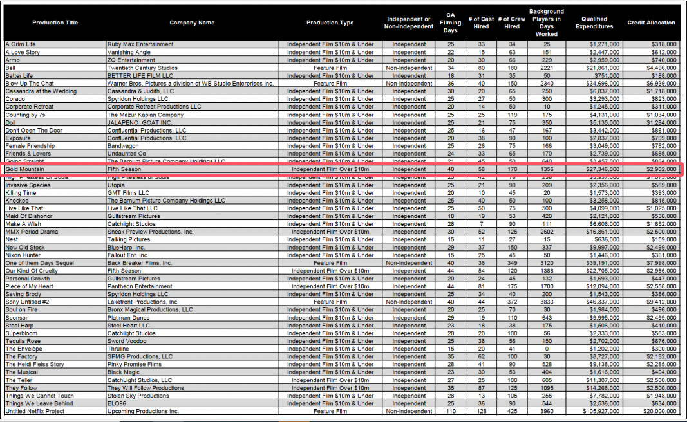Click Background Players in Days Worked header

tap(547, 23)
